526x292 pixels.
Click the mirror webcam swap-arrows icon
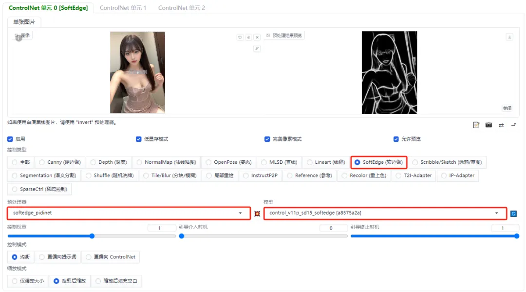click(501, 125)
